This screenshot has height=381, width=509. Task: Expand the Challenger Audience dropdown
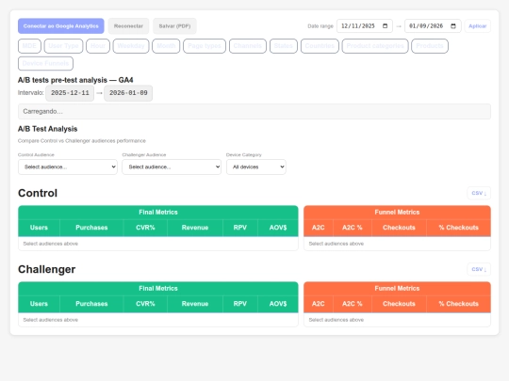click(x=172, y=167)
